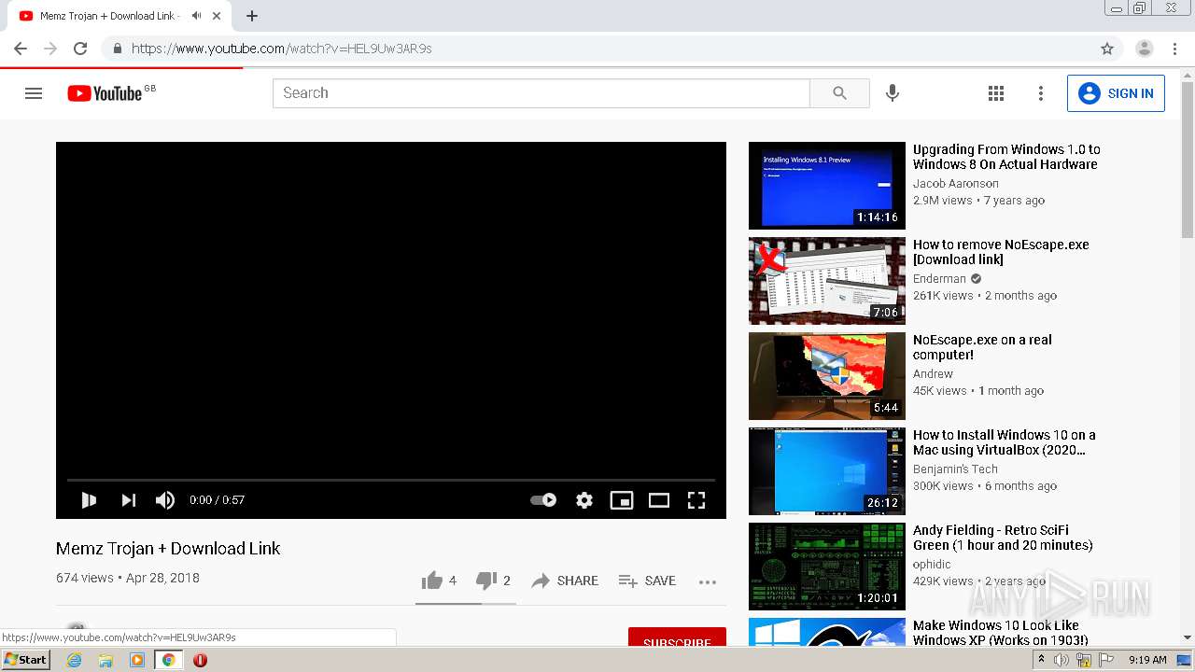The height and width of the screenshot is (672, 1195).
Task: Save video to a playlist
Action: tap(647, 581)
